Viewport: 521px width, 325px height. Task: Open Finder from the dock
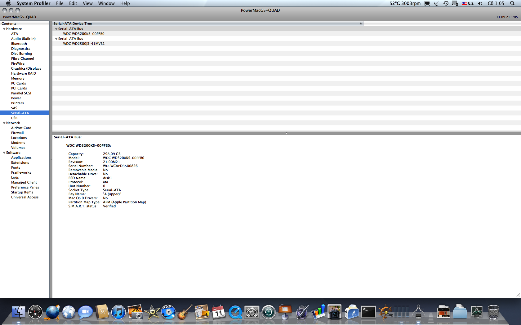click(19, 312)
